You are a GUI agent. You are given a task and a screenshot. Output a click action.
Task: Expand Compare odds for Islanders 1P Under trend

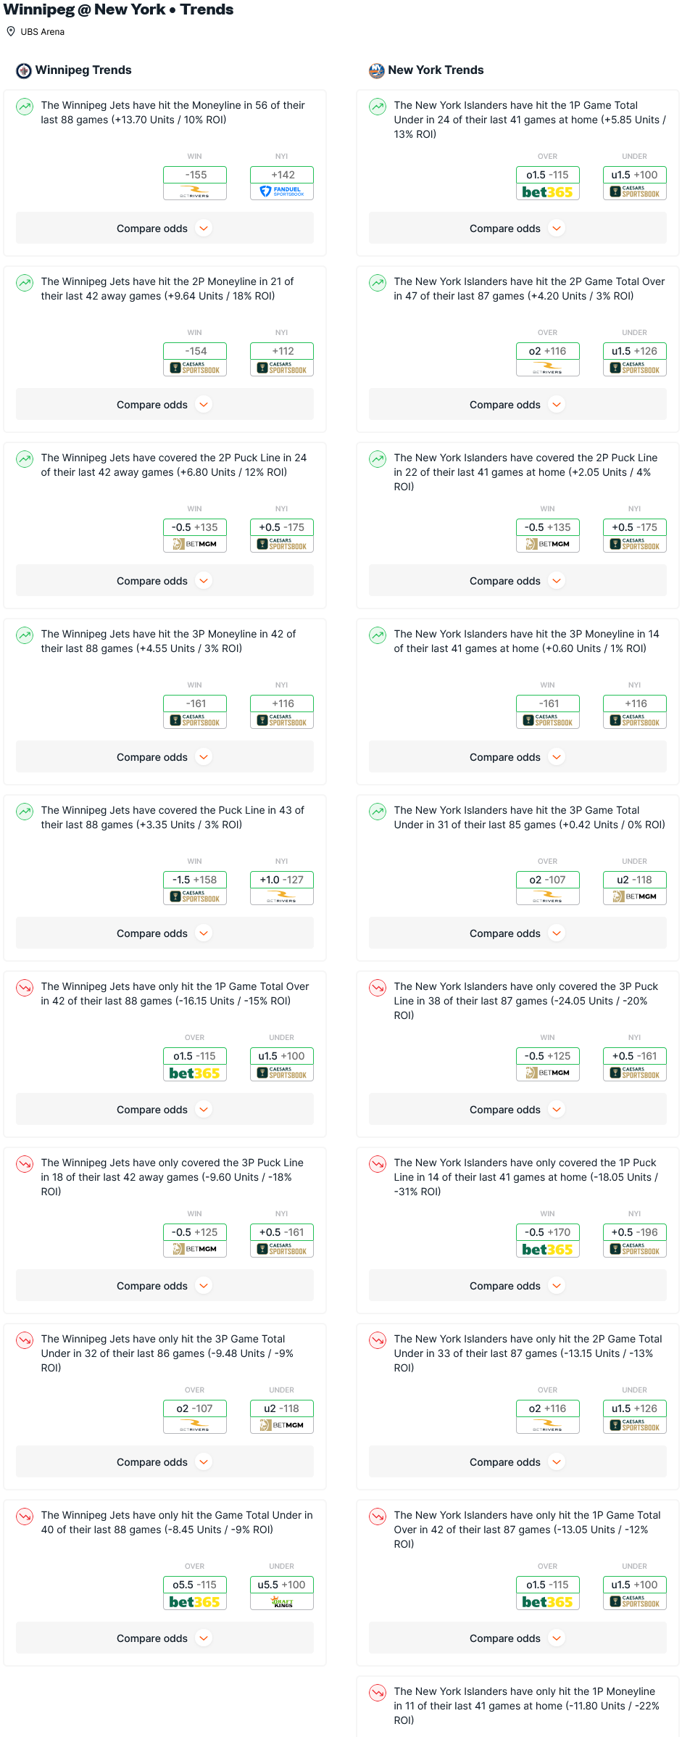click(x=517, y=228)
